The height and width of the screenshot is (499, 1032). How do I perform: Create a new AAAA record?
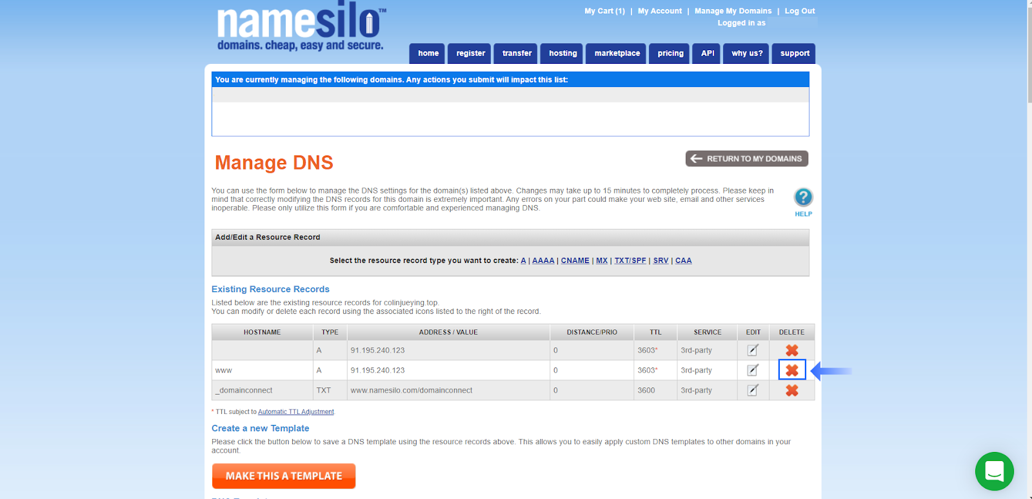(x=543, y=260)
